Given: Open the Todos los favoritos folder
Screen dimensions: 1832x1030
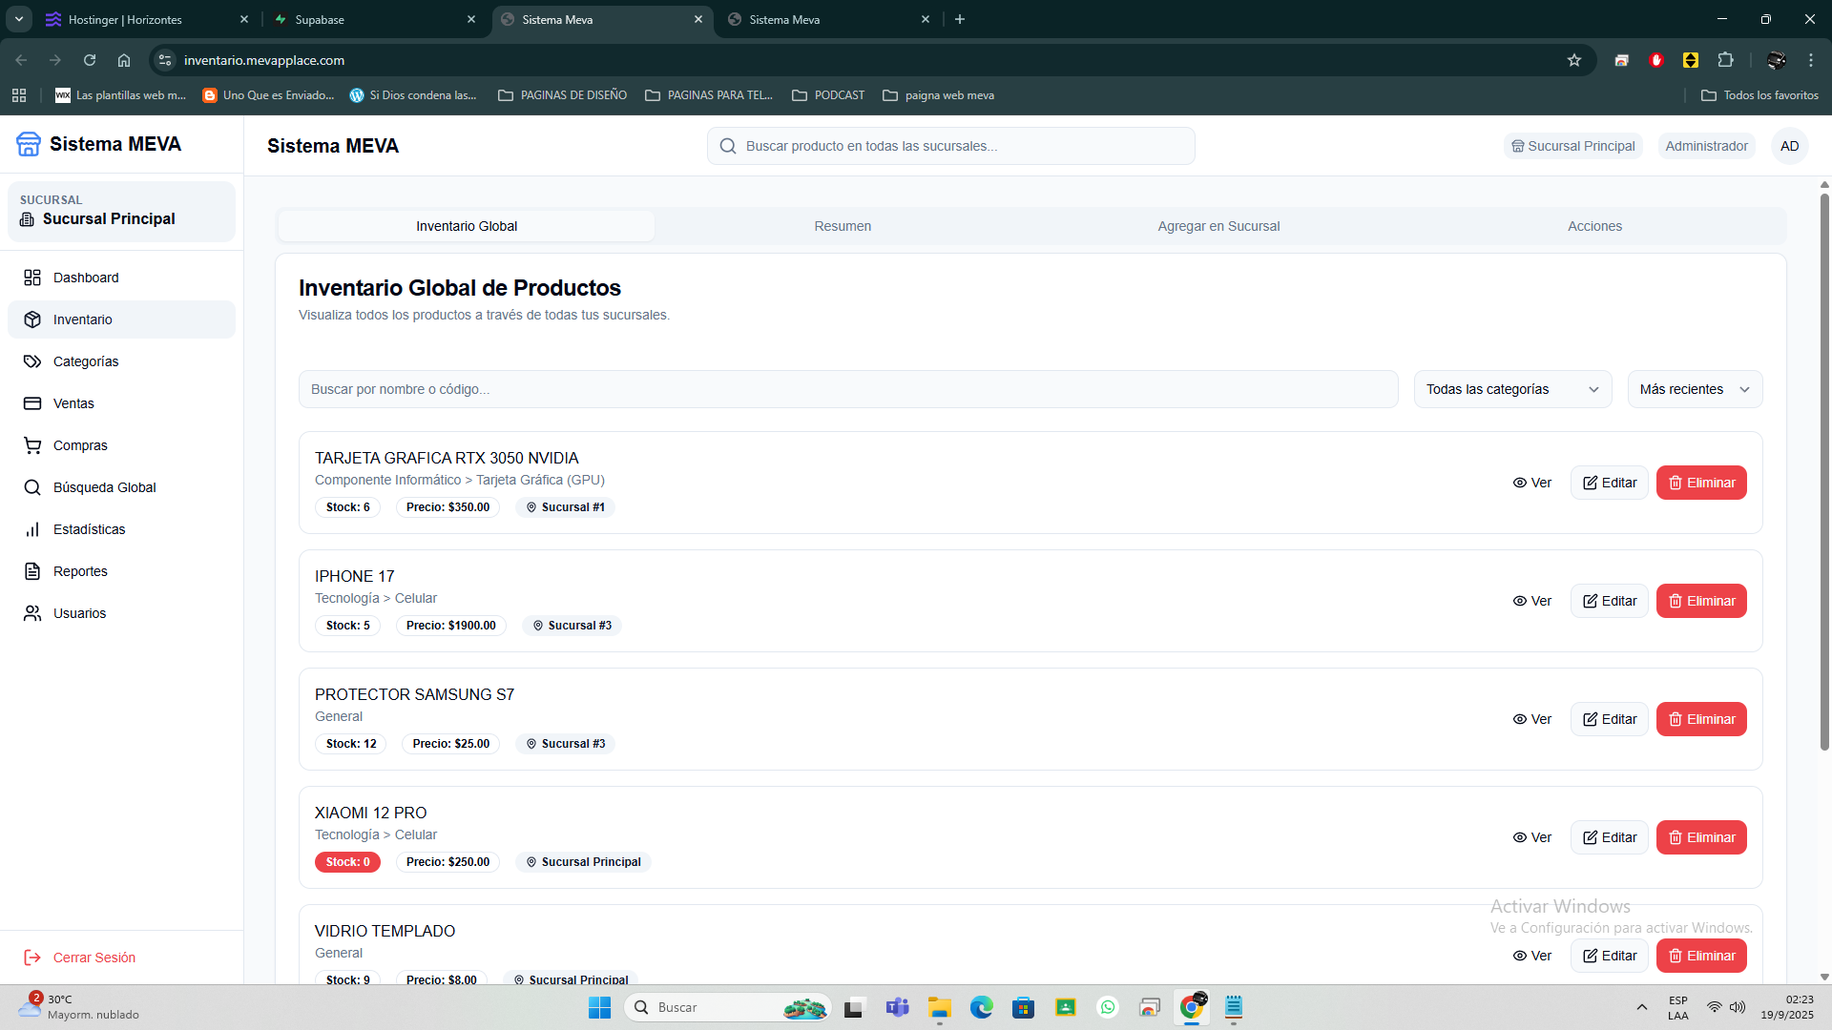Looking at the screenshot, I should click(1759, 95).
